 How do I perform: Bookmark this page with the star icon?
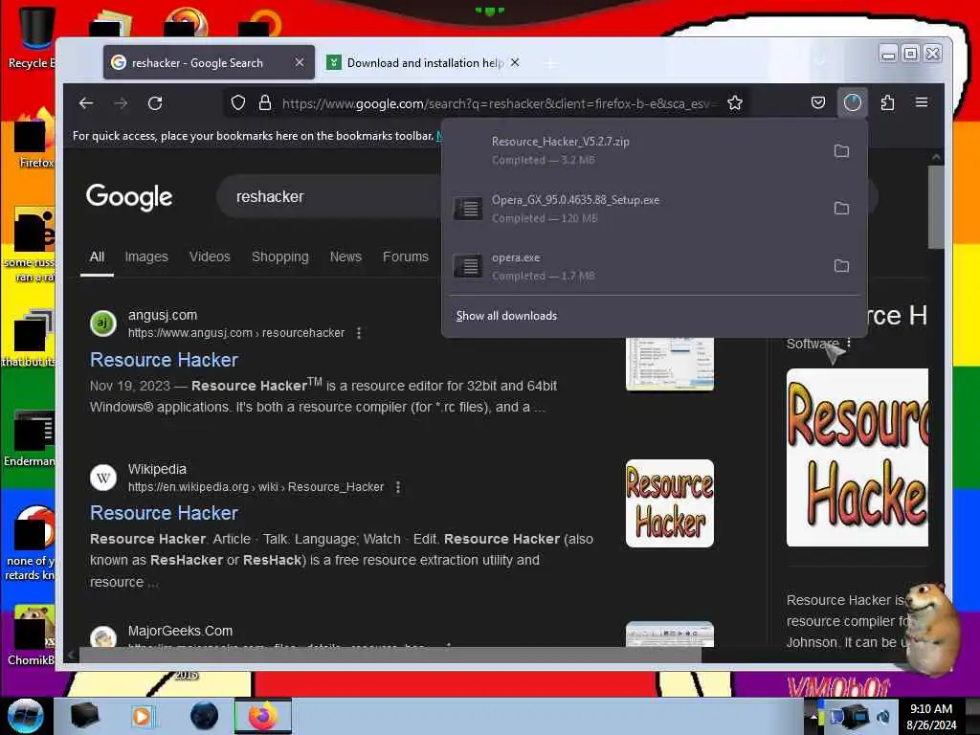point(735,103)
